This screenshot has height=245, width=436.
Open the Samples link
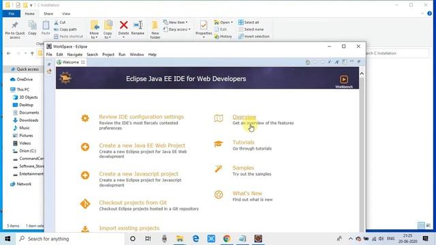(x=243, y=168)
